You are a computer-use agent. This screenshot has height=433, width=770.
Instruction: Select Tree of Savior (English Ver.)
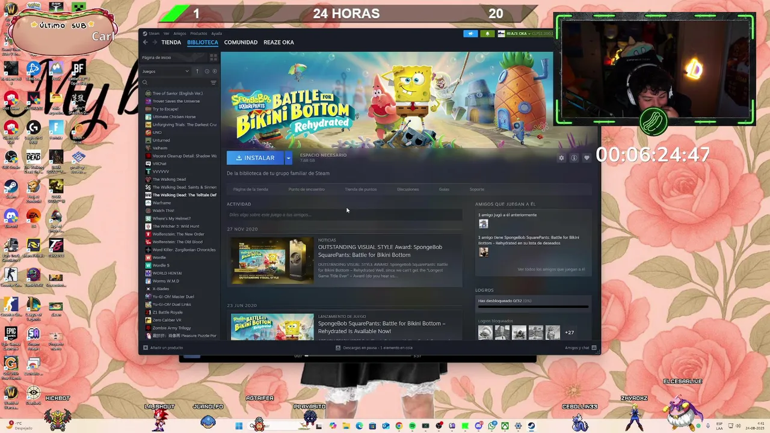(177, 93)
